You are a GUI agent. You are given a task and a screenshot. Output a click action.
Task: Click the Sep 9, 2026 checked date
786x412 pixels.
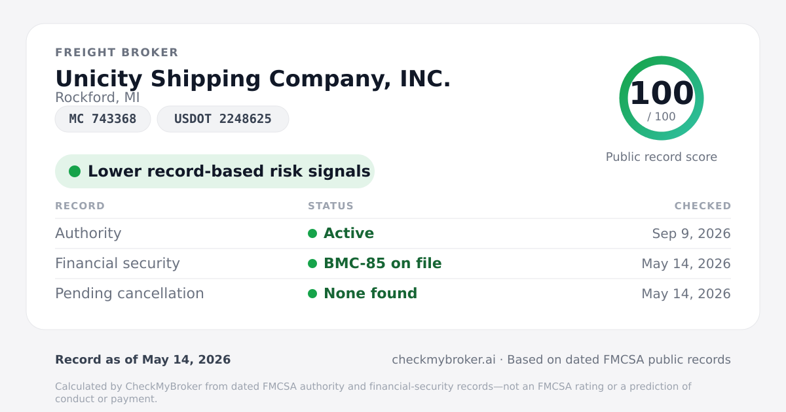692,233
